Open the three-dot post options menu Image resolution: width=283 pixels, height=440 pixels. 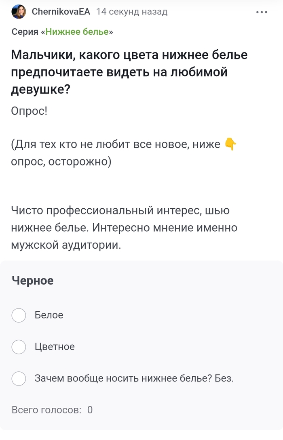click(262, 12)
